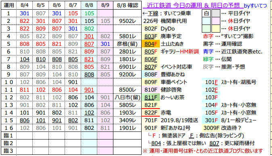Viewport: 272px width, 156px height.
Task: Select row label 臨1
Action: [8, 135]
